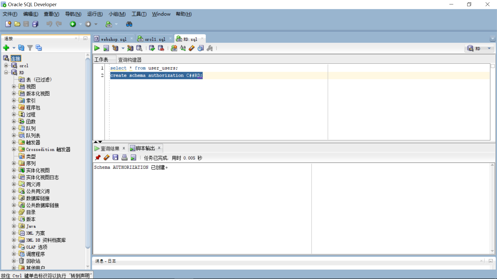Close the 脚本输出 tab
The image size is (497, 279).
tap(159, 148)
